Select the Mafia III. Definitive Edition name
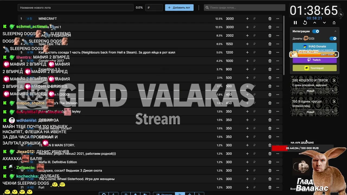 (58, 162)
